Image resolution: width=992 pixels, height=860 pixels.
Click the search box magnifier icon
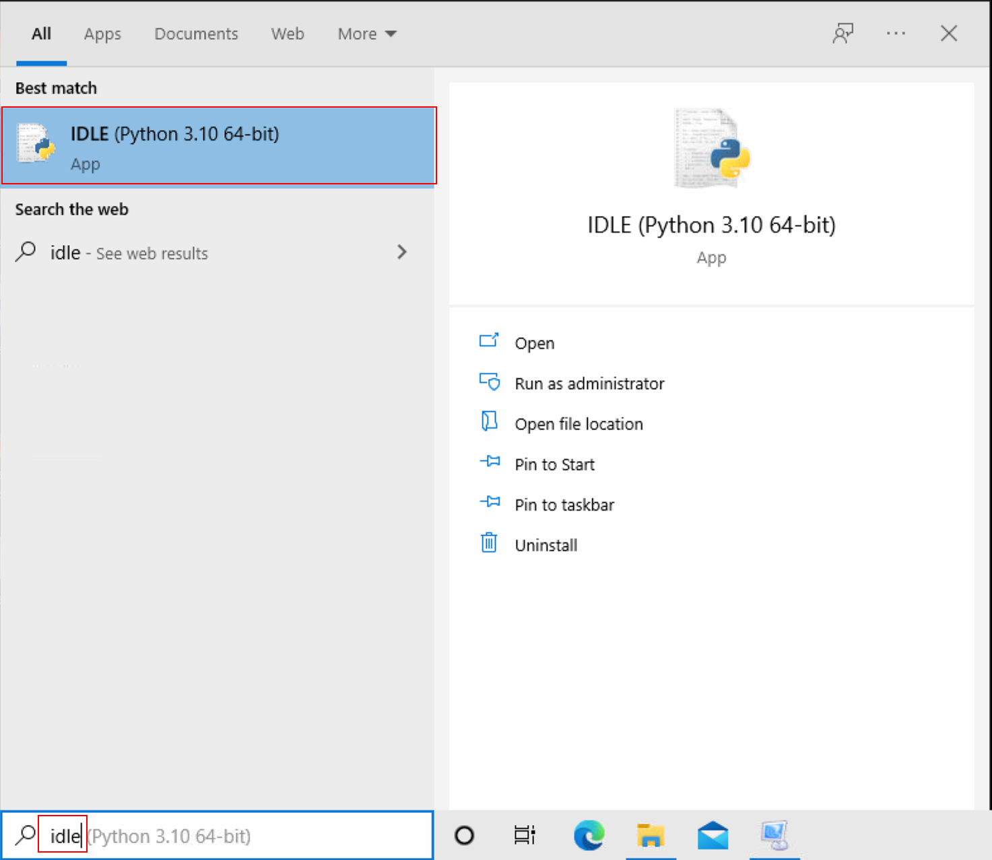[x=26, y=835]
